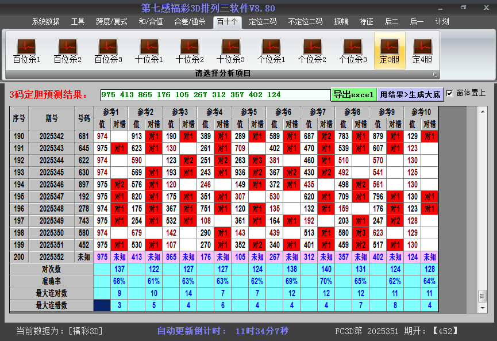Toggle the 窗体置上 checkbox
This screenshot has height=341, width=497.
pos(450,93)
